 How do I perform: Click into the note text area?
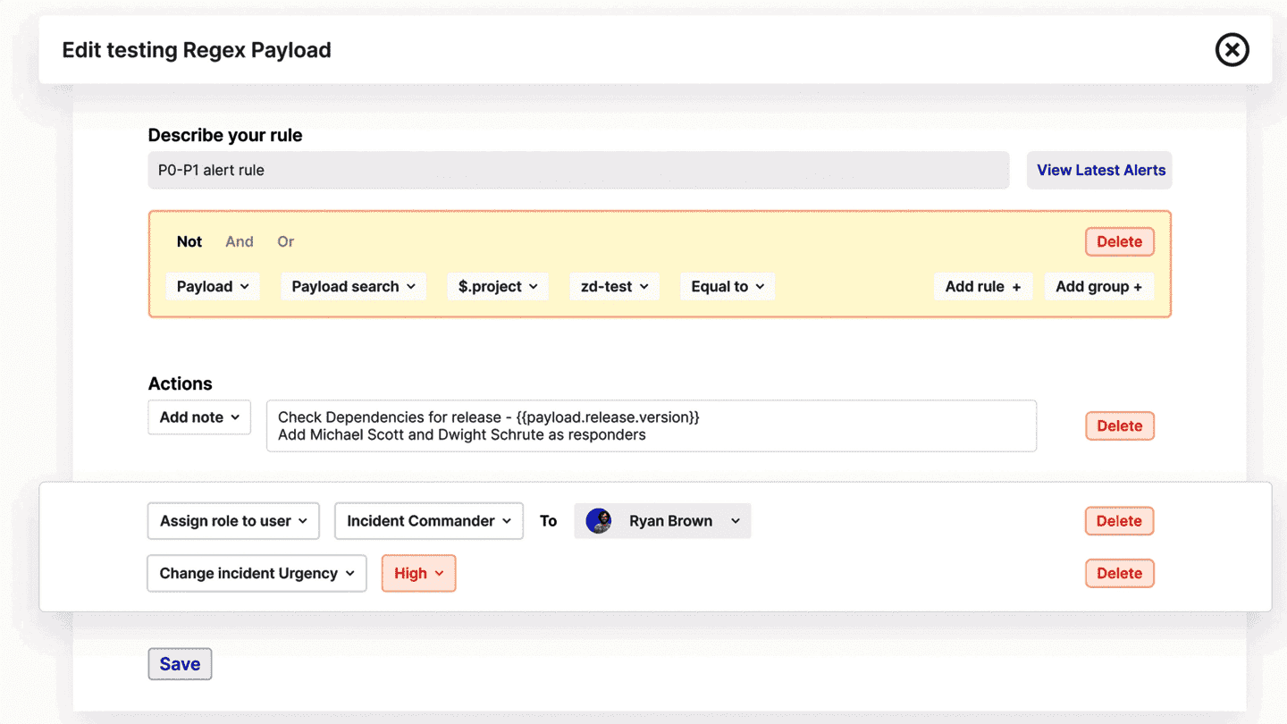coord(651,426)
